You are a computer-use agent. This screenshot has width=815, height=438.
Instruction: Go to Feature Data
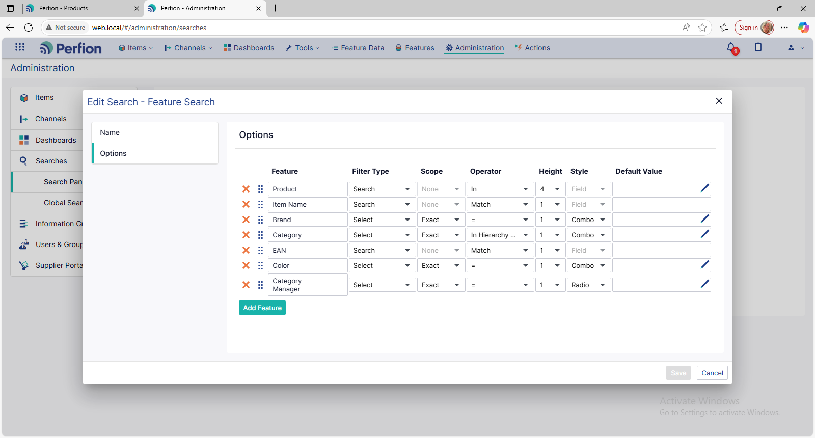358,48
